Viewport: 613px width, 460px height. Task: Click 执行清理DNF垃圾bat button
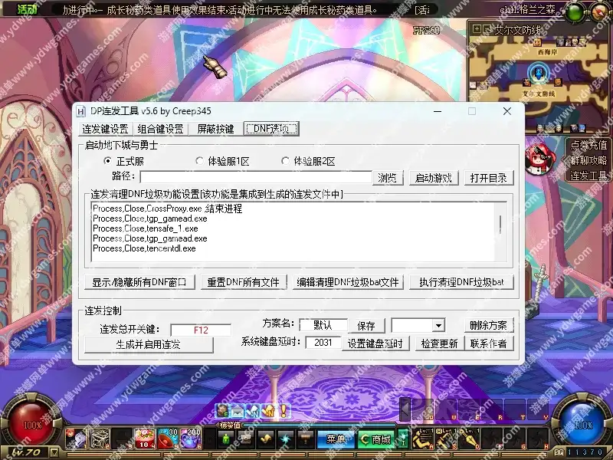tap(461, 282)
